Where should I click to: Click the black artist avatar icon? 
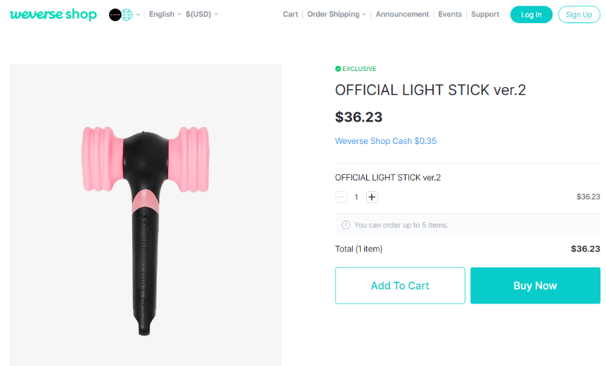115,15
